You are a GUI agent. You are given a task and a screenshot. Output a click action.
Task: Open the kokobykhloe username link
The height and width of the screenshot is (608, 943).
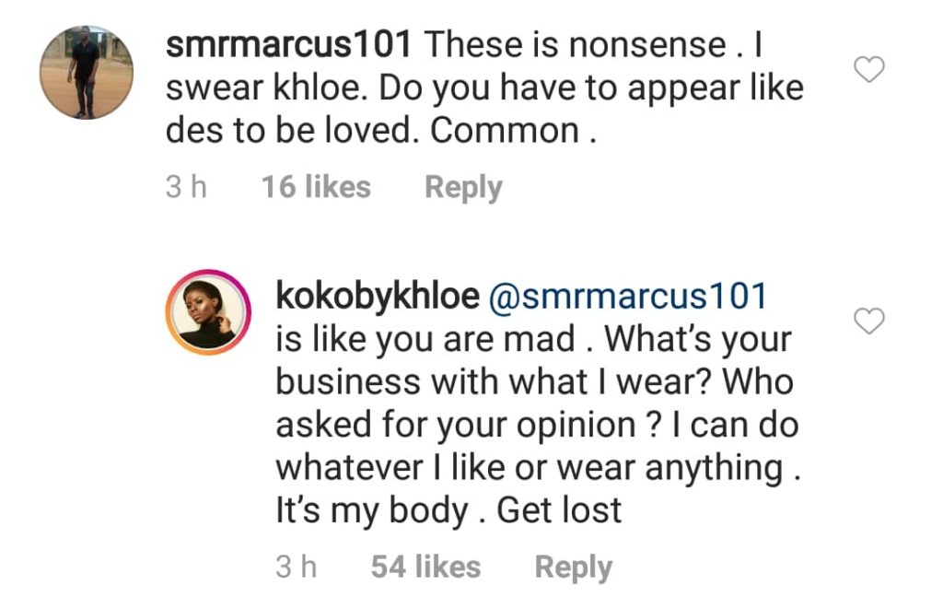click(378, 297)
